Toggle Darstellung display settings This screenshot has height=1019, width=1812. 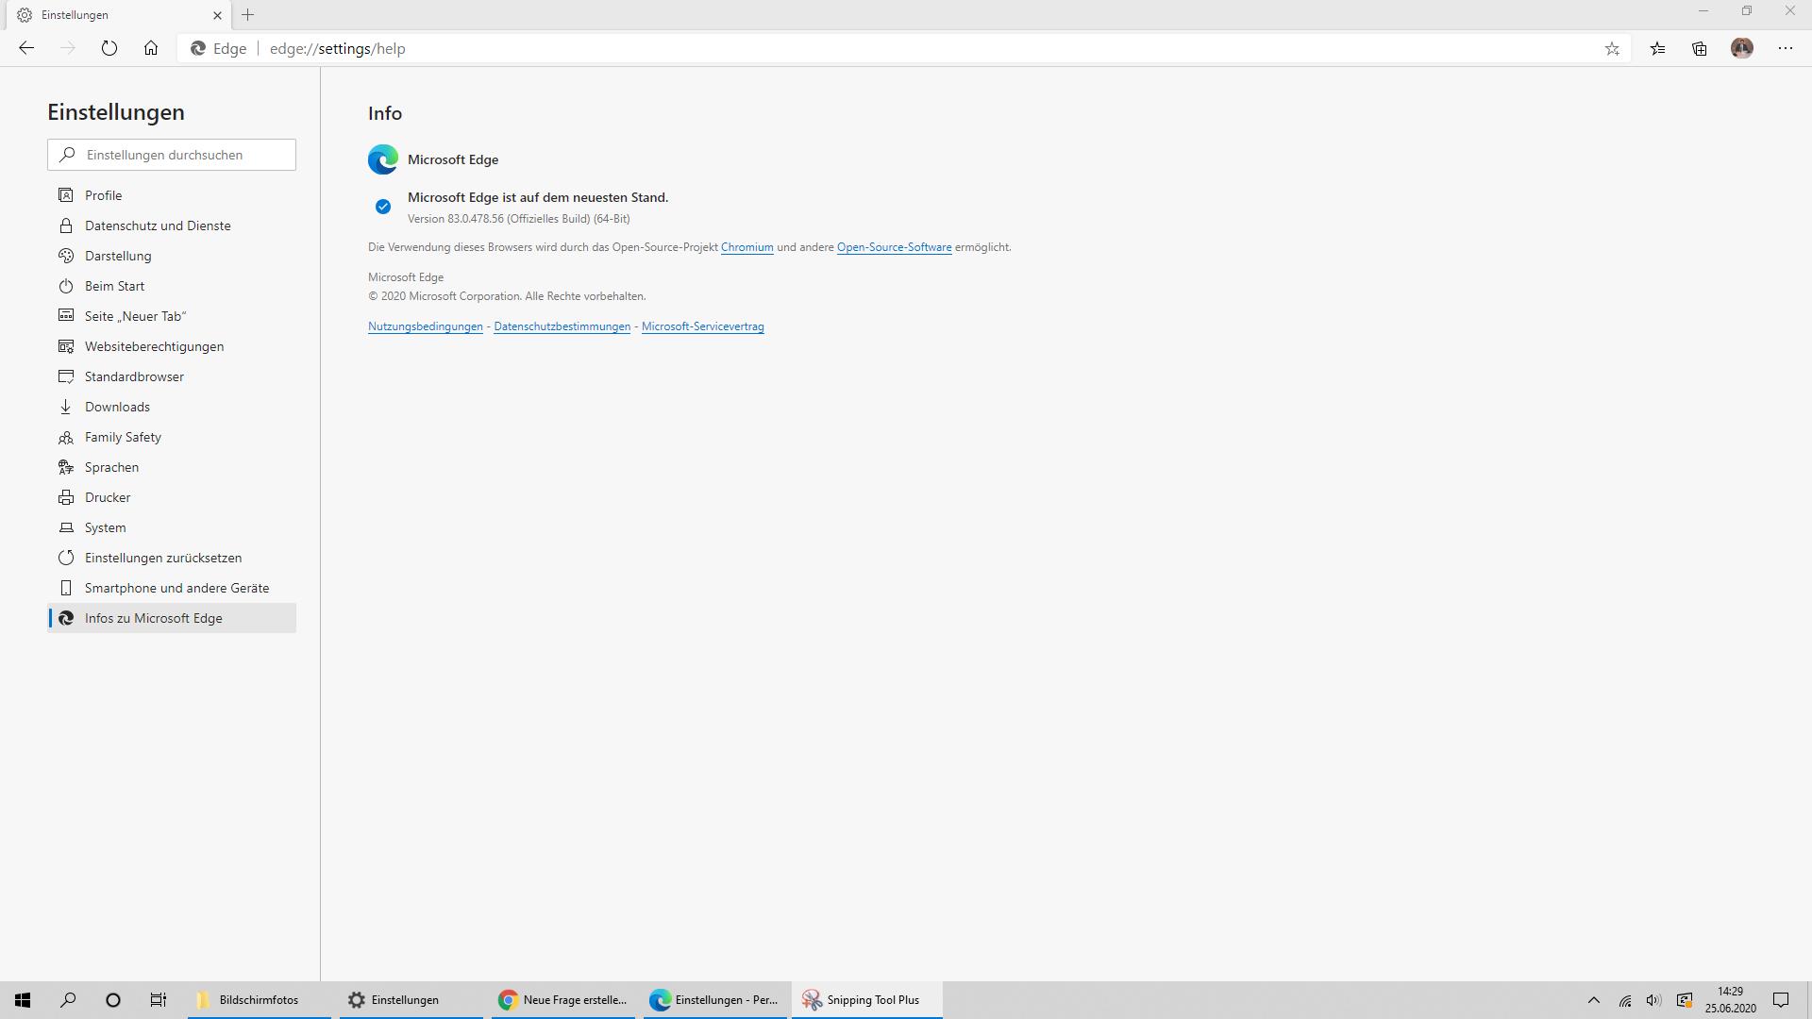(118, 255)
